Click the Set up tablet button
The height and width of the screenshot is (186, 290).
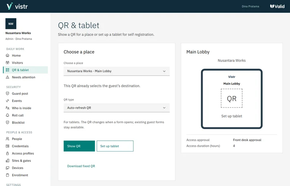coord(115,146)
